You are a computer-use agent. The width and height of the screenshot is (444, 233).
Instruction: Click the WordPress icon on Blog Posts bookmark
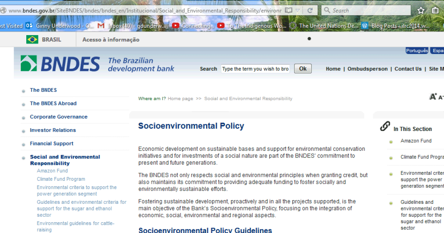pos(364,26)
